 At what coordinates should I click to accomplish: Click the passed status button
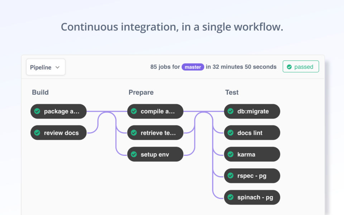click(x=301, y=67)
